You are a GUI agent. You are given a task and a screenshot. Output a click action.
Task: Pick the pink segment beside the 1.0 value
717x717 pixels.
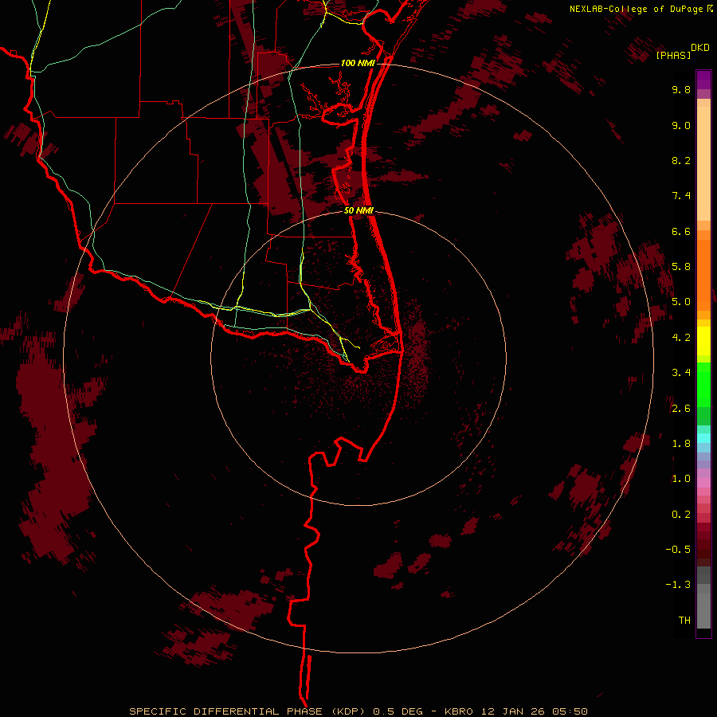(703, 483)
